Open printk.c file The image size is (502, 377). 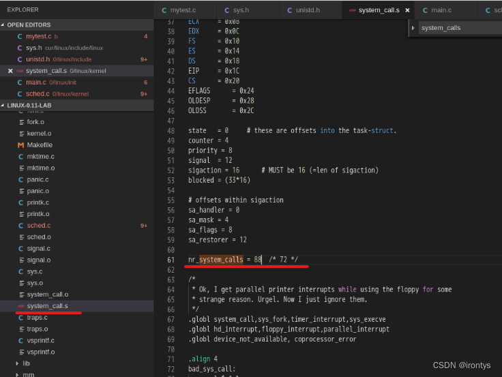point(77,202)
